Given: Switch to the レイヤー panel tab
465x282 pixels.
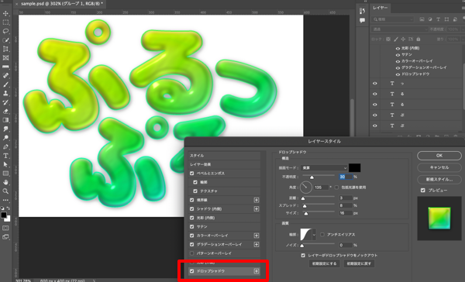Looking at the screenshot, I should pos(381,8).
